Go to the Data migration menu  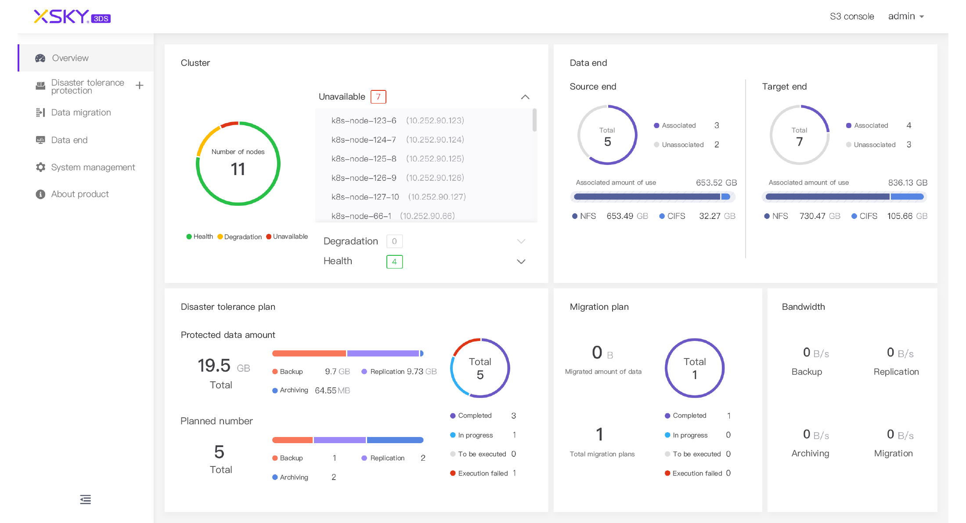pyautogui.click(x=81, y=113)
